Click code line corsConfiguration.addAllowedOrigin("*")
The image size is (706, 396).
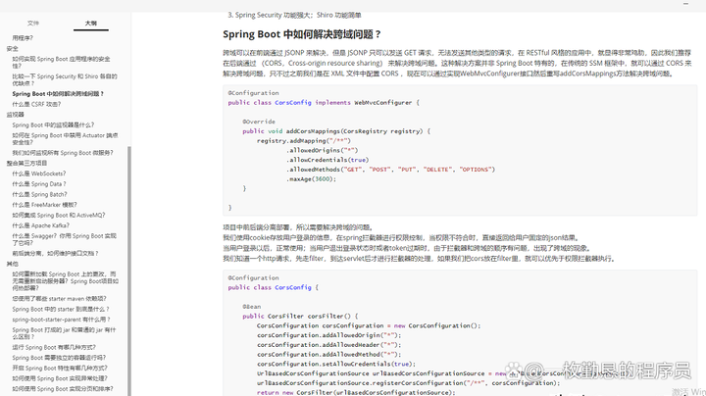click(328, 335)
